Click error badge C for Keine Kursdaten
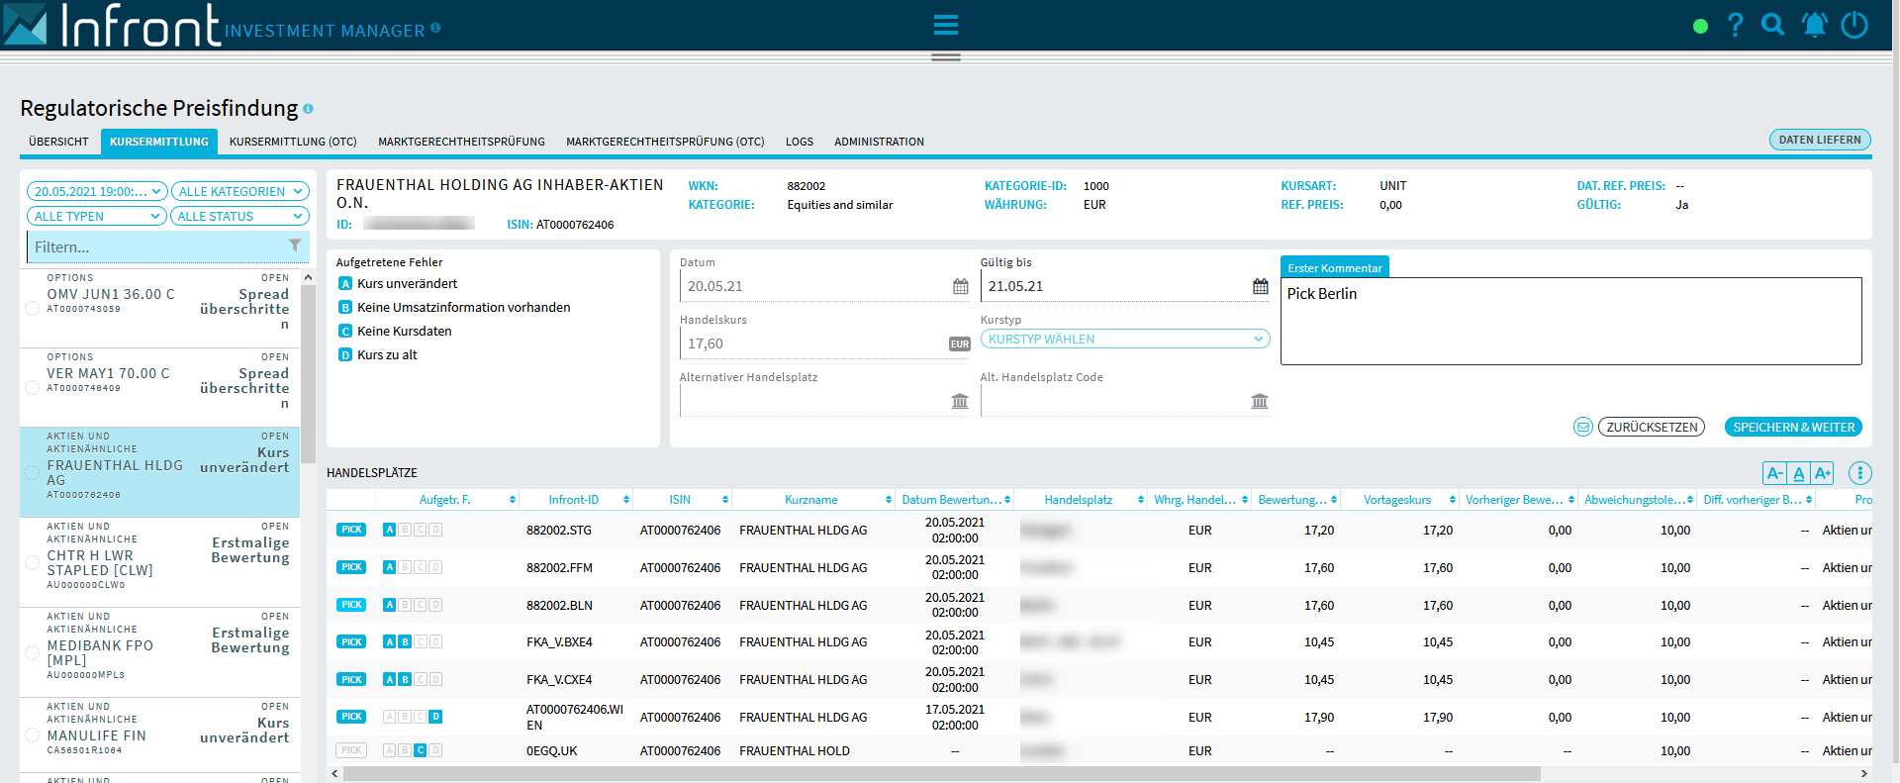1900x783 pixels. tap(345, 332)
